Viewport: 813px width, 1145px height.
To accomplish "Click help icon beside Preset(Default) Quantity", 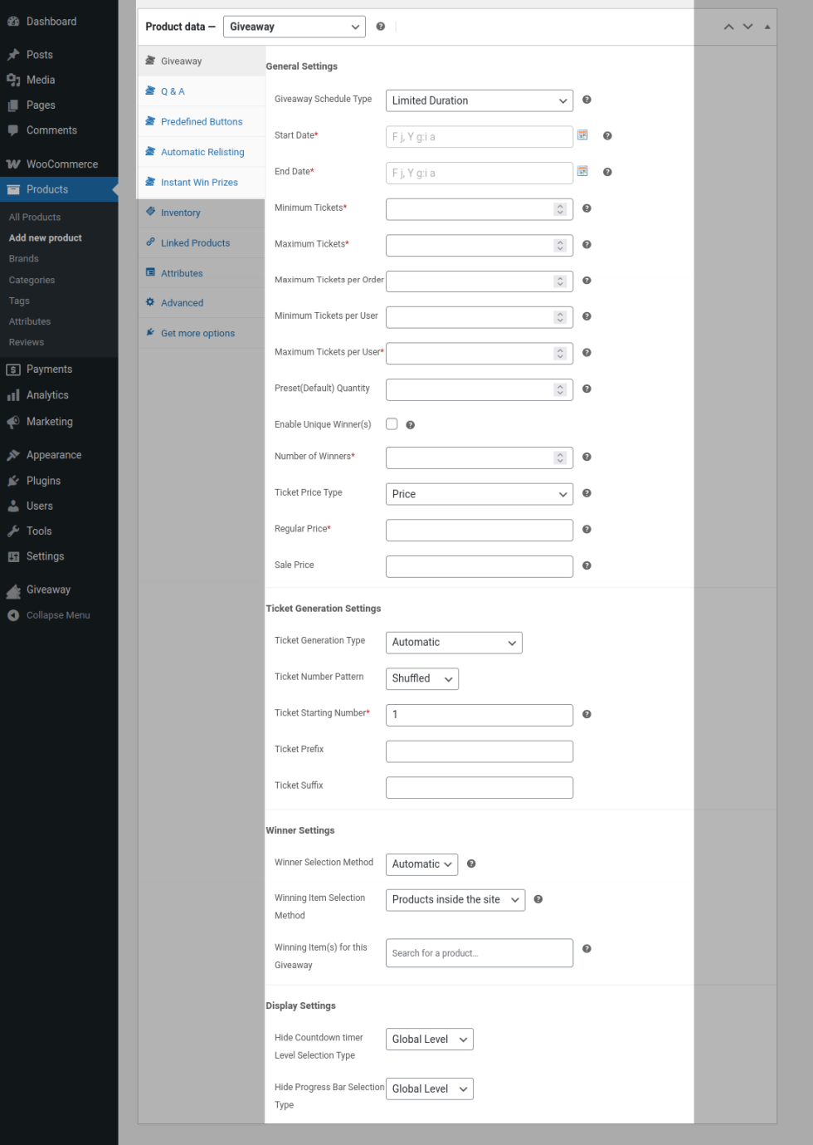I will pos(587,389).
